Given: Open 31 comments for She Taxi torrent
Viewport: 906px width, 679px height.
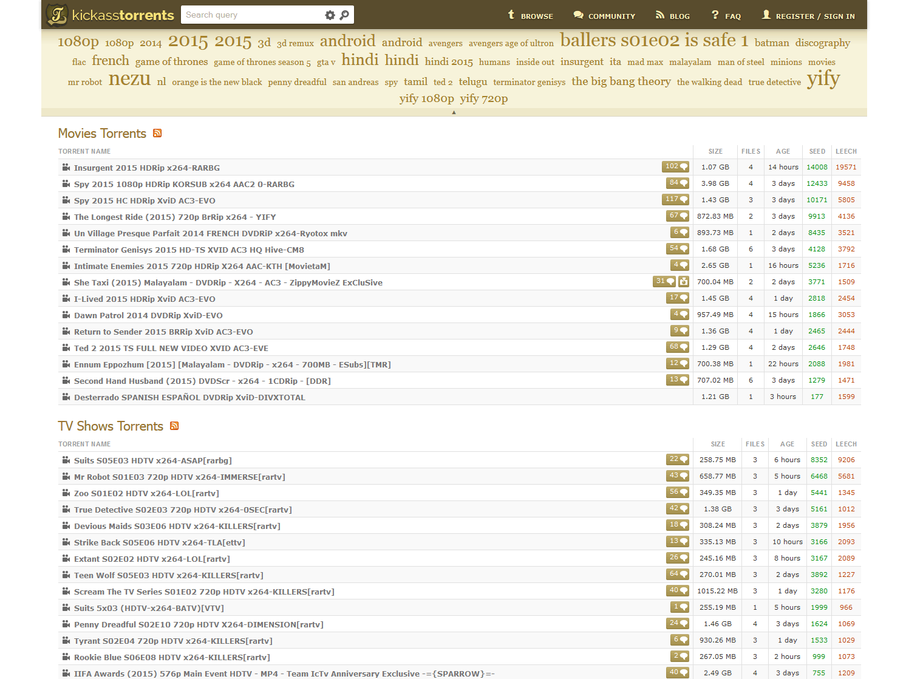Looking at the screenshot, I should (x=664, y=281).
